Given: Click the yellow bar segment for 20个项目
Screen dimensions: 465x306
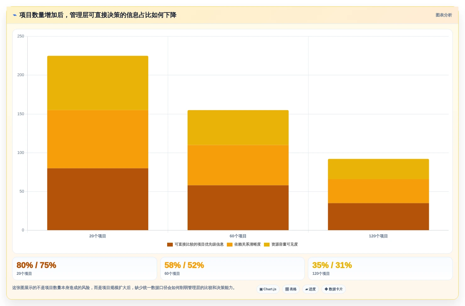Looking at the screenshot, I should [x=98, y=83].
